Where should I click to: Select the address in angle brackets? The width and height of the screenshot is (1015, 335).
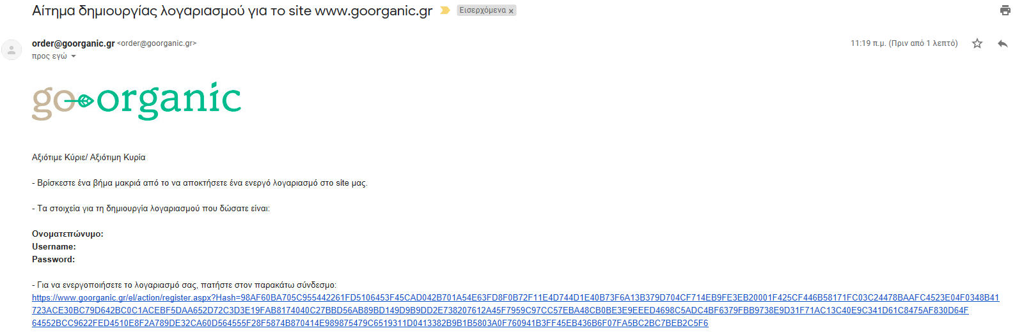point(157,43)
